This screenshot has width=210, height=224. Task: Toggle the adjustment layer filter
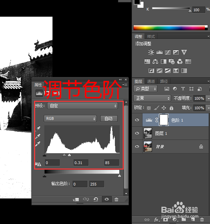pos(175,89)
